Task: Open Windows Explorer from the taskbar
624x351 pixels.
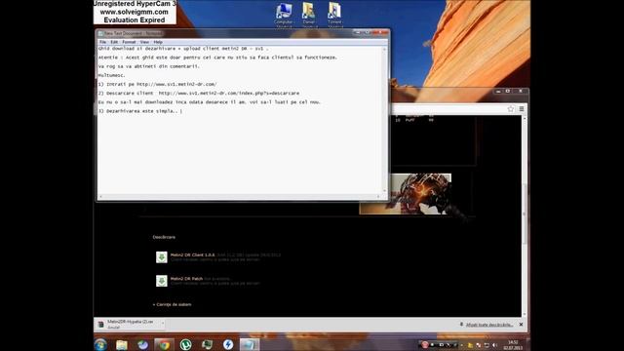Action: point(122,344)
